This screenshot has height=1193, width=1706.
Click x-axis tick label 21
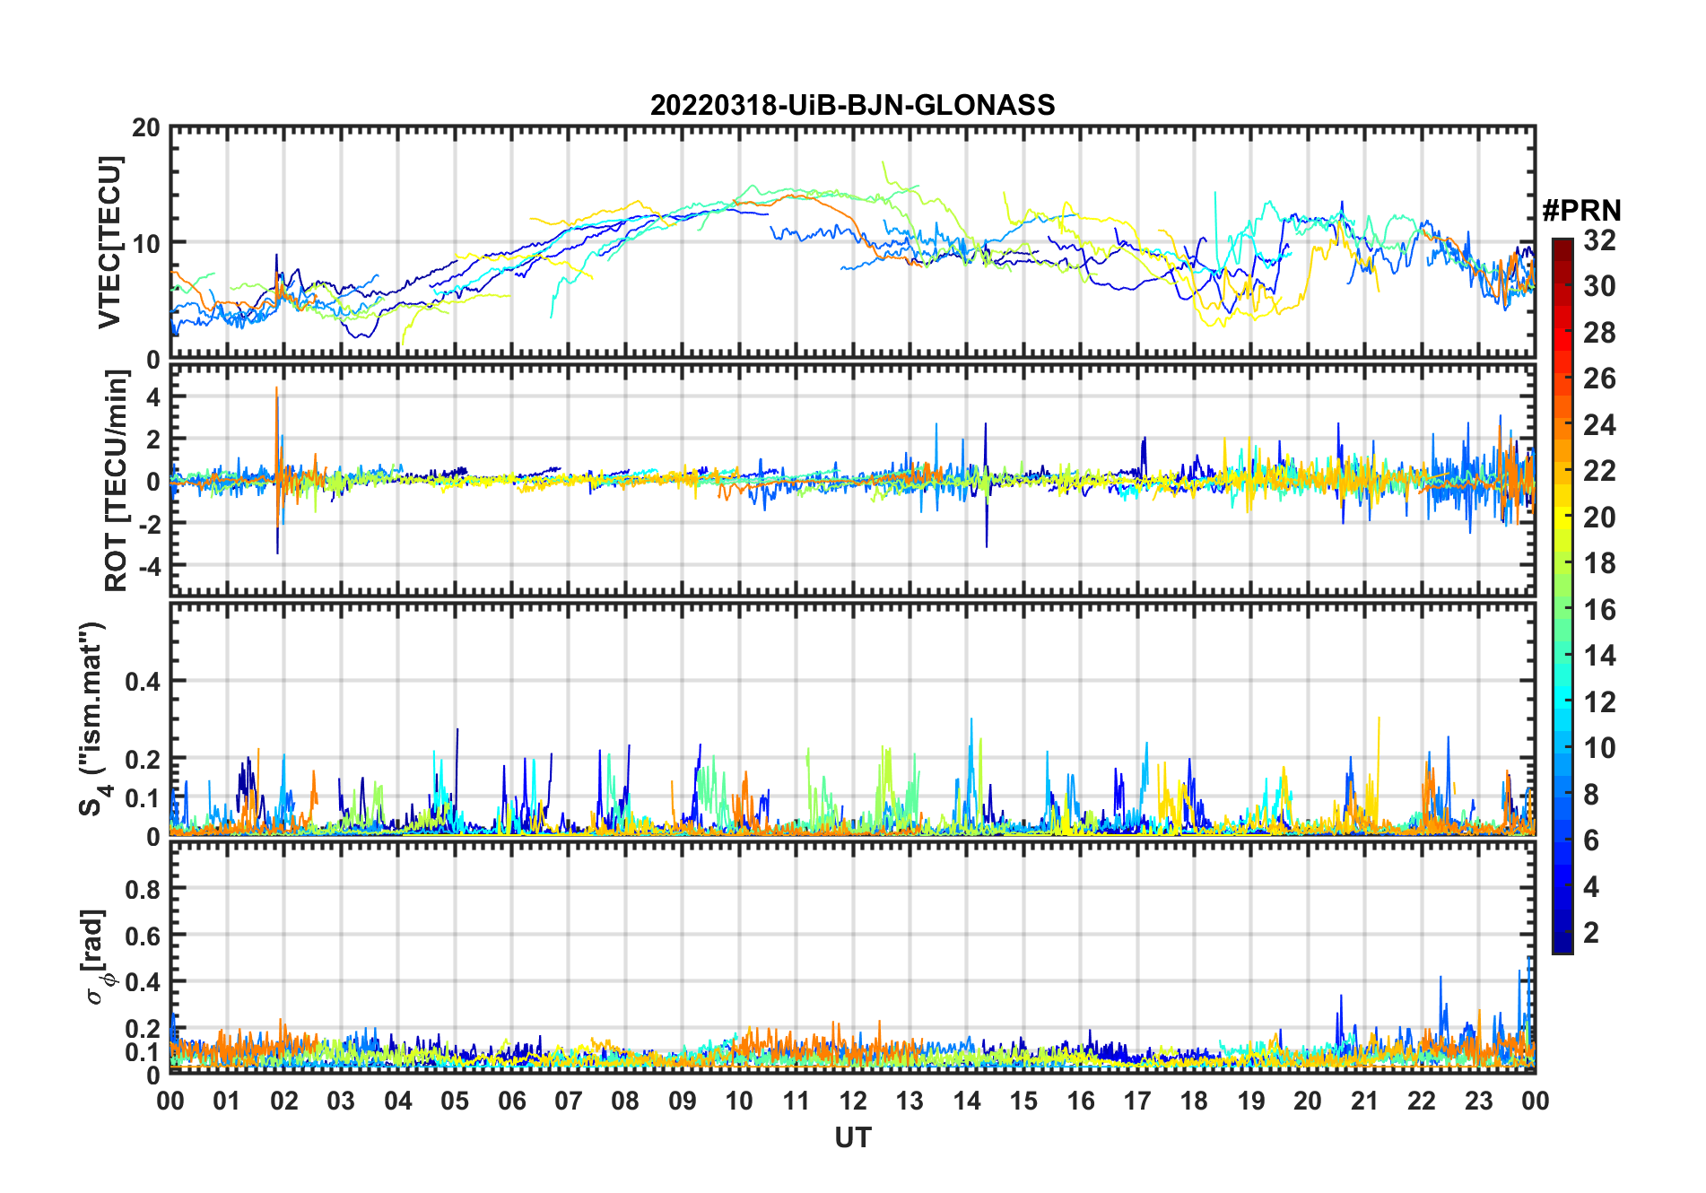[1364, 1101]
